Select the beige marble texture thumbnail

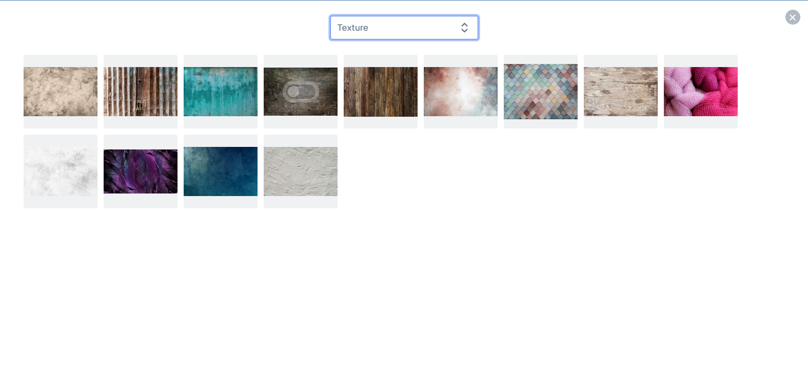pos(61,92)
